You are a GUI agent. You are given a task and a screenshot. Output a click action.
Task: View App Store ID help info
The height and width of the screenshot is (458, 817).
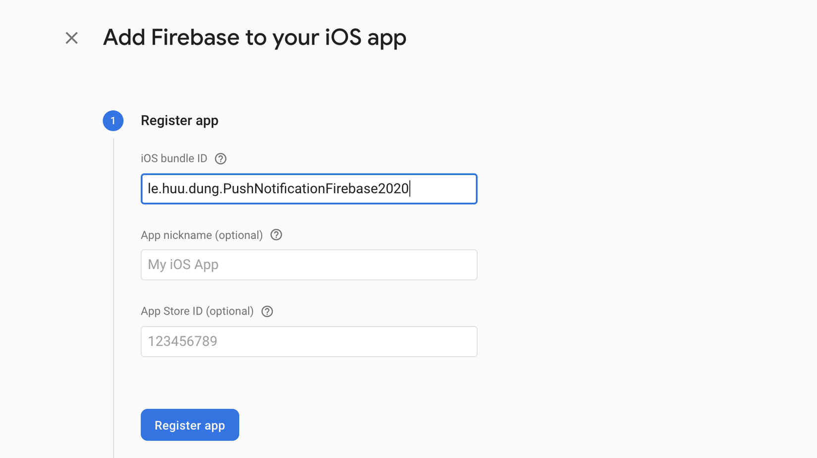pyautogui.click(x=267, y=312)
